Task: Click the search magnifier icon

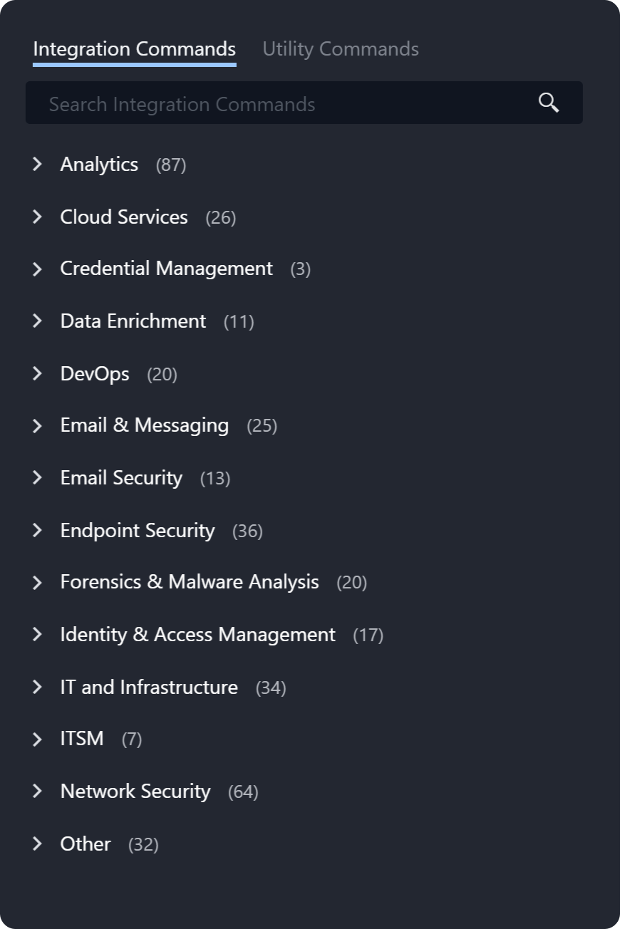Action: (x=548, y=103)
